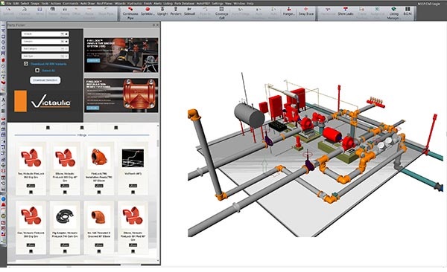Tick checkbox under Flg Adapter FireLock fitting
This screenshot has height=272, width=447.
click(x=65, y=251)
